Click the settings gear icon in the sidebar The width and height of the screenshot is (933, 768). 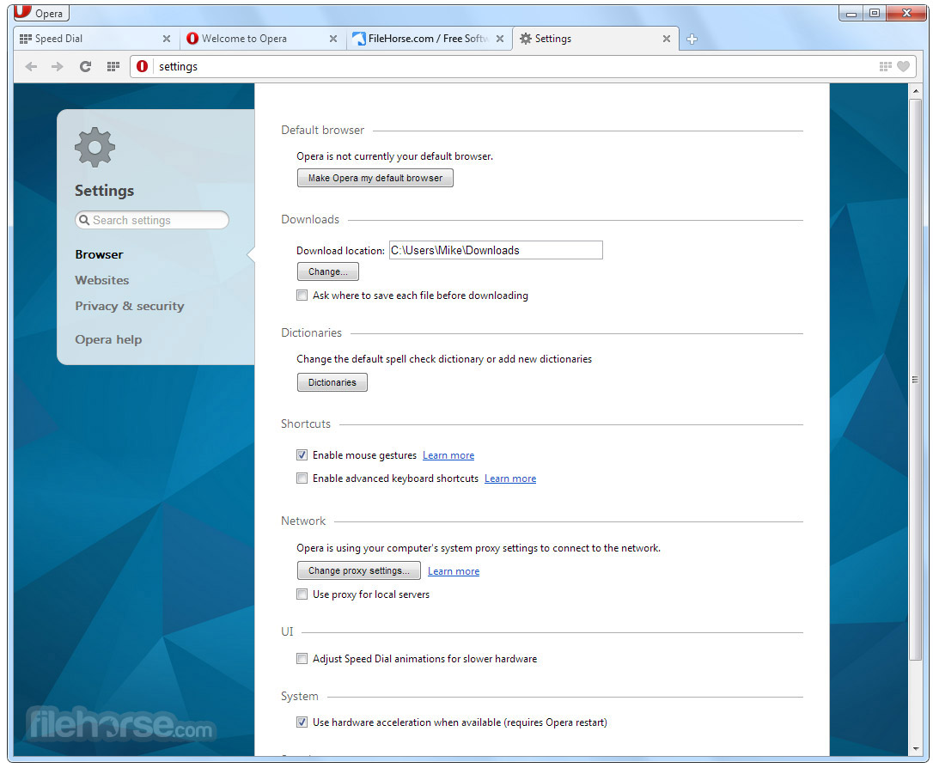point(95,147)
